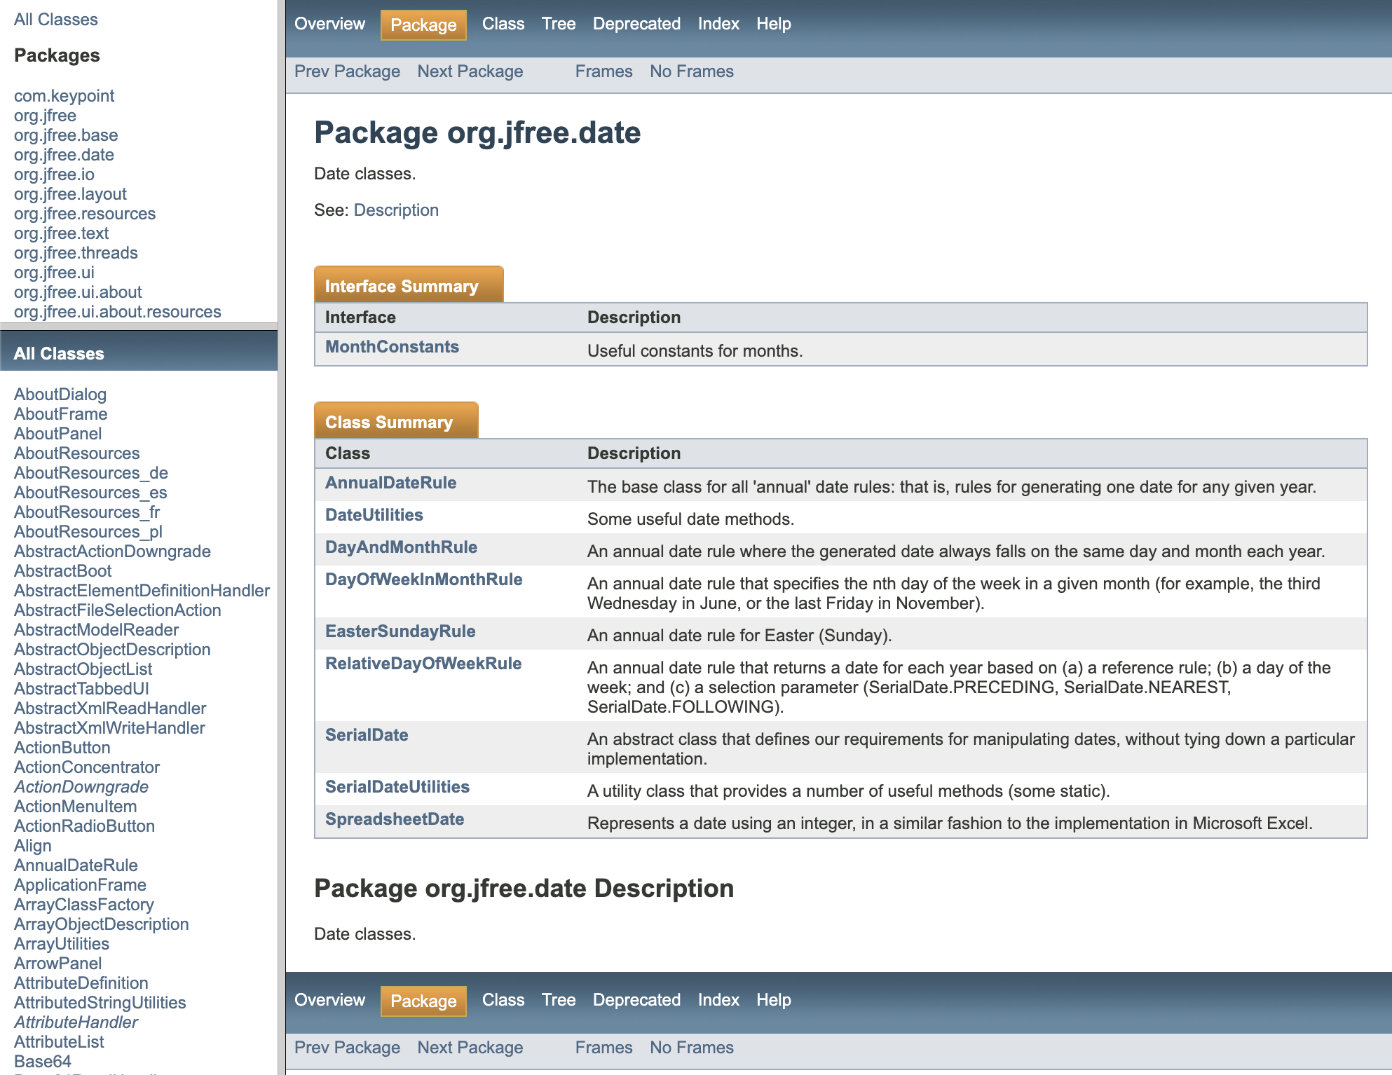Image resolution: width=1392 pixels, height=1075 pixels.
Task: Open AbstractElementDefinitionHandler in class list
Action: 142,591
